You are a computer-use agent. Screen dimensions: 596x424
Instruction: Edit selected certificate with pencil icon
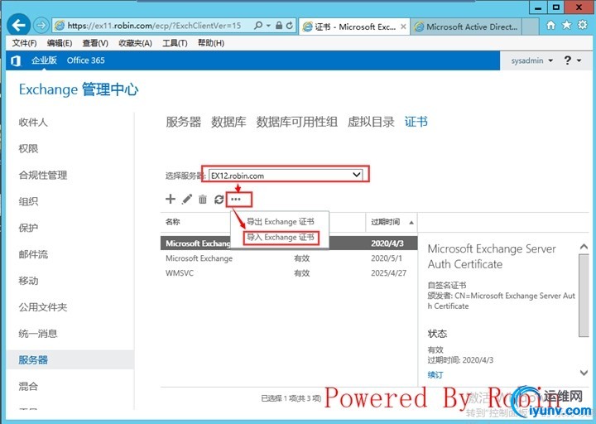[x=186, y=199]
